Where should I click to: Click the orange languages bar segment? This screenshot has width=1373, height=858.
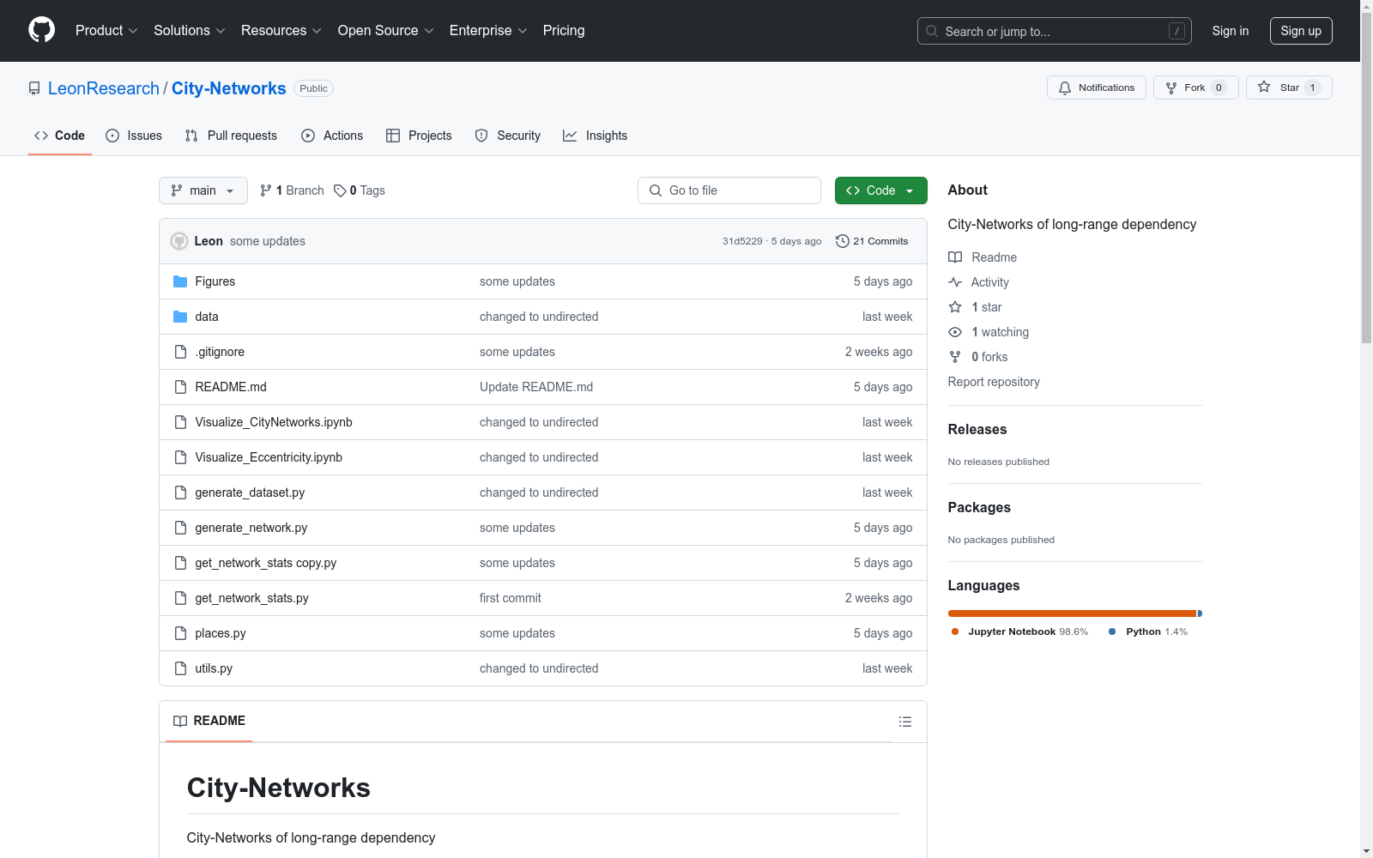pos(1072,613)
